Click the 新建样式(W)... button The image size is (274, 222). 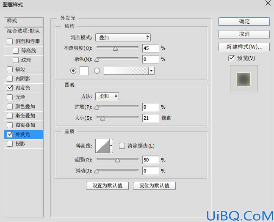244,47
